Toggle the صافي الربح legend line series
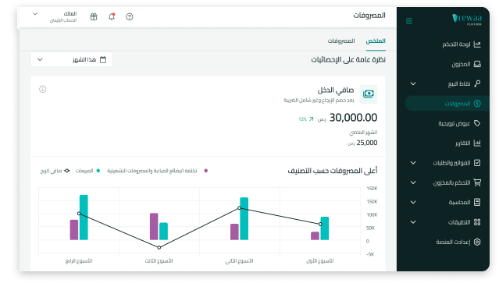499x283 pixels. (x=55, y=171)
